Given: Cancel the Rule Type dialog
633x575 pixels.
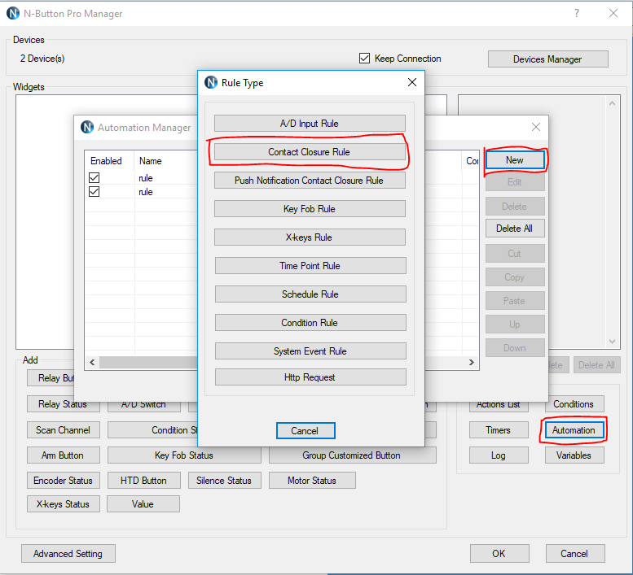Looking at the screenshot, I should coord(306,431).
